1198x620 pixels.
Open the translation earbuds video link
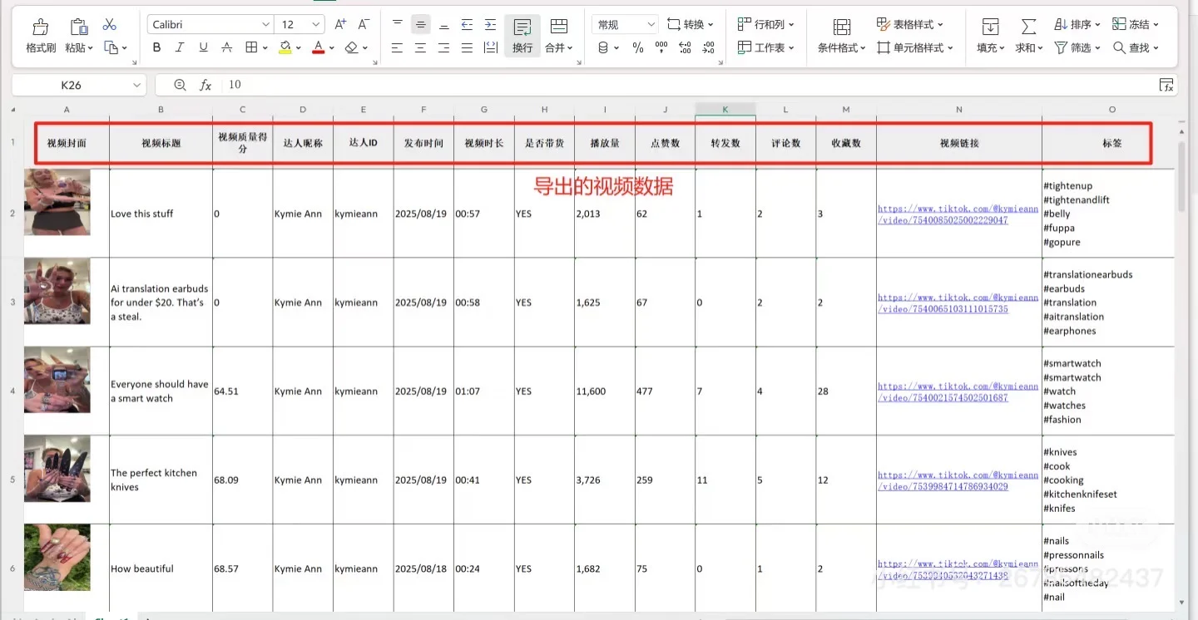tap(958, 303)
